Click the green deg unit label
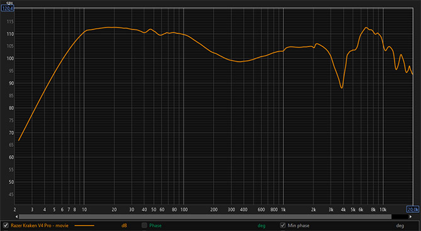This screenshot has height=231, width=421. 261,225
